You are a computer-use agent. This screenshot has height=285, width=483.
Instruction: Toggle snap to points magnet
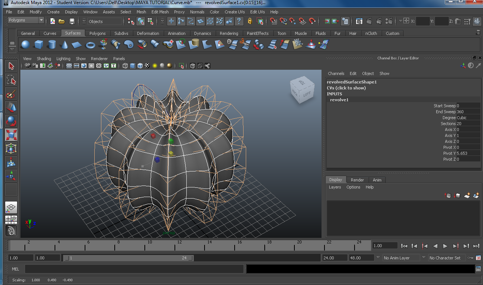(x=293, y=21)
